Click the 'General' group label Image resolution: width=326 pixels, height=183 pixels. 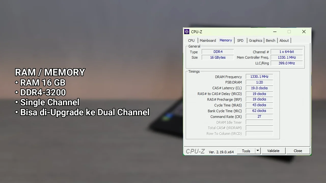[x=194, y=46]
